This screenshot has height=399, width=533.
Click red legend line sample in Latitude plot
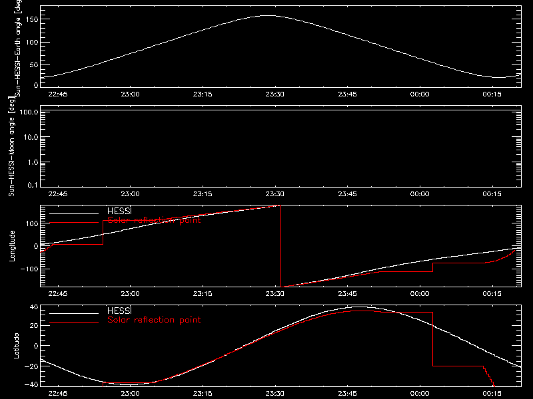[74, 323]
